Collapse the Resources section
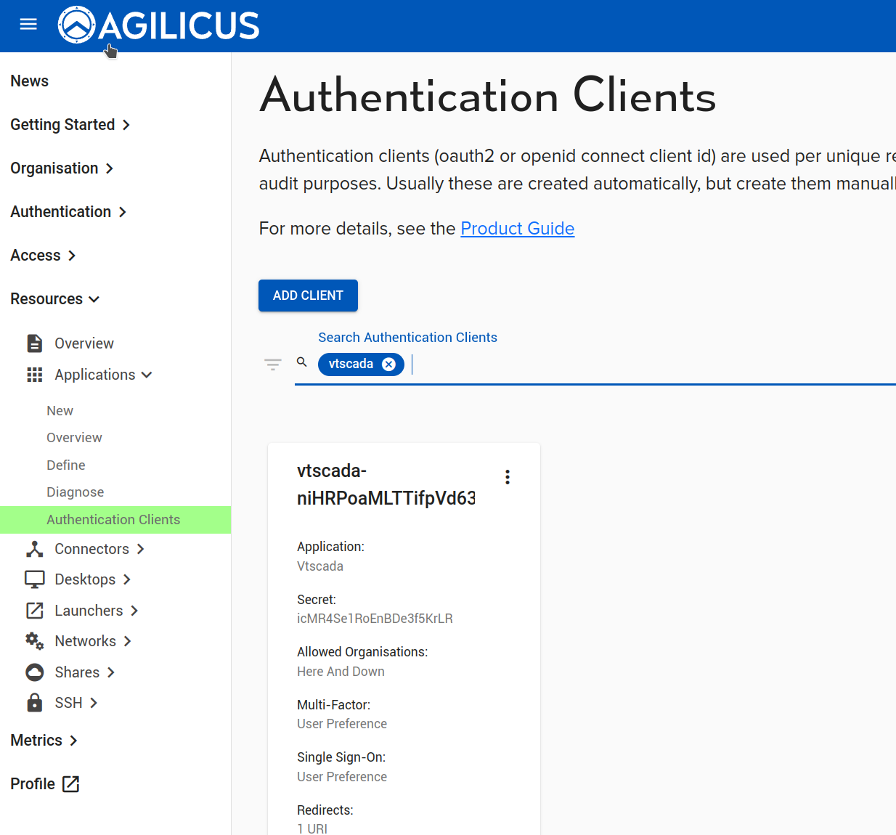 (x=55, y=299)
